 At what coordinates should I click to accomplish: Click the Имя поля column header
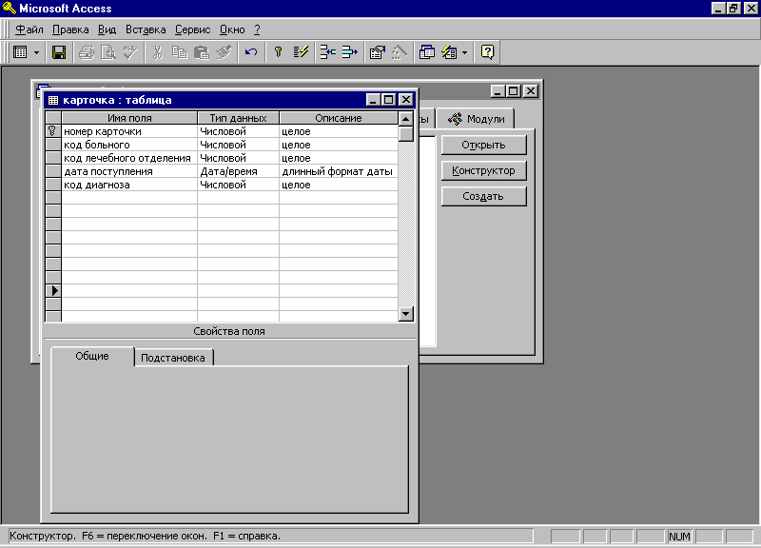[129, 118]
